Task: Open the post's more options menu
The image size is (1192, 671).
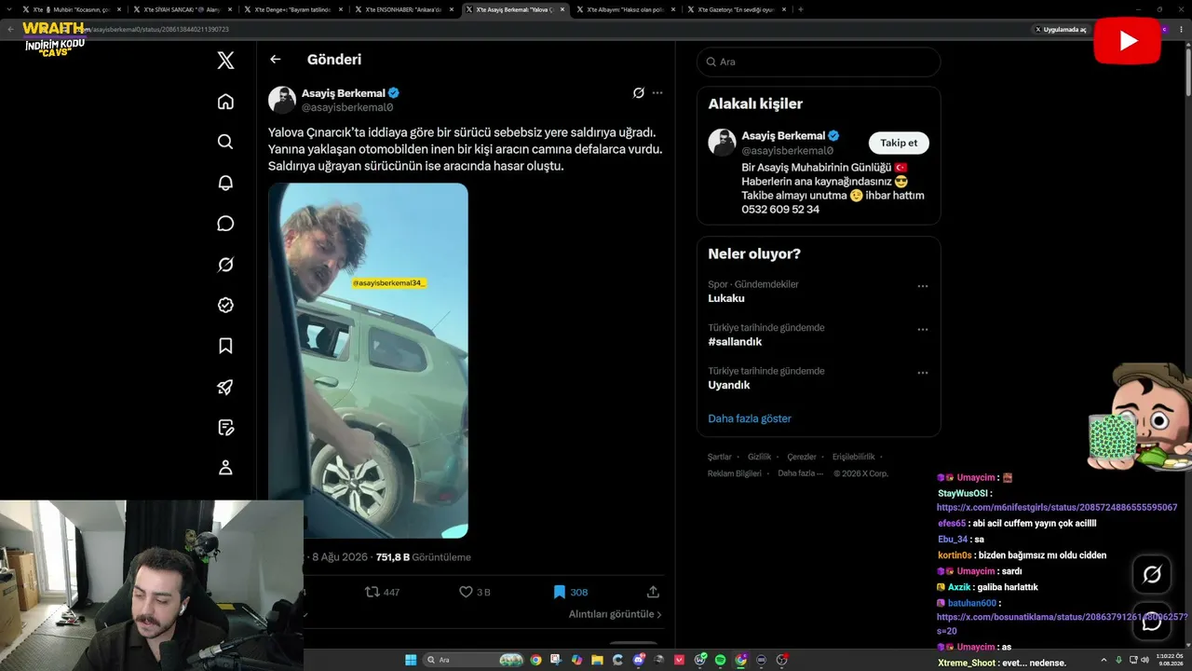Action: pos(657,93)
